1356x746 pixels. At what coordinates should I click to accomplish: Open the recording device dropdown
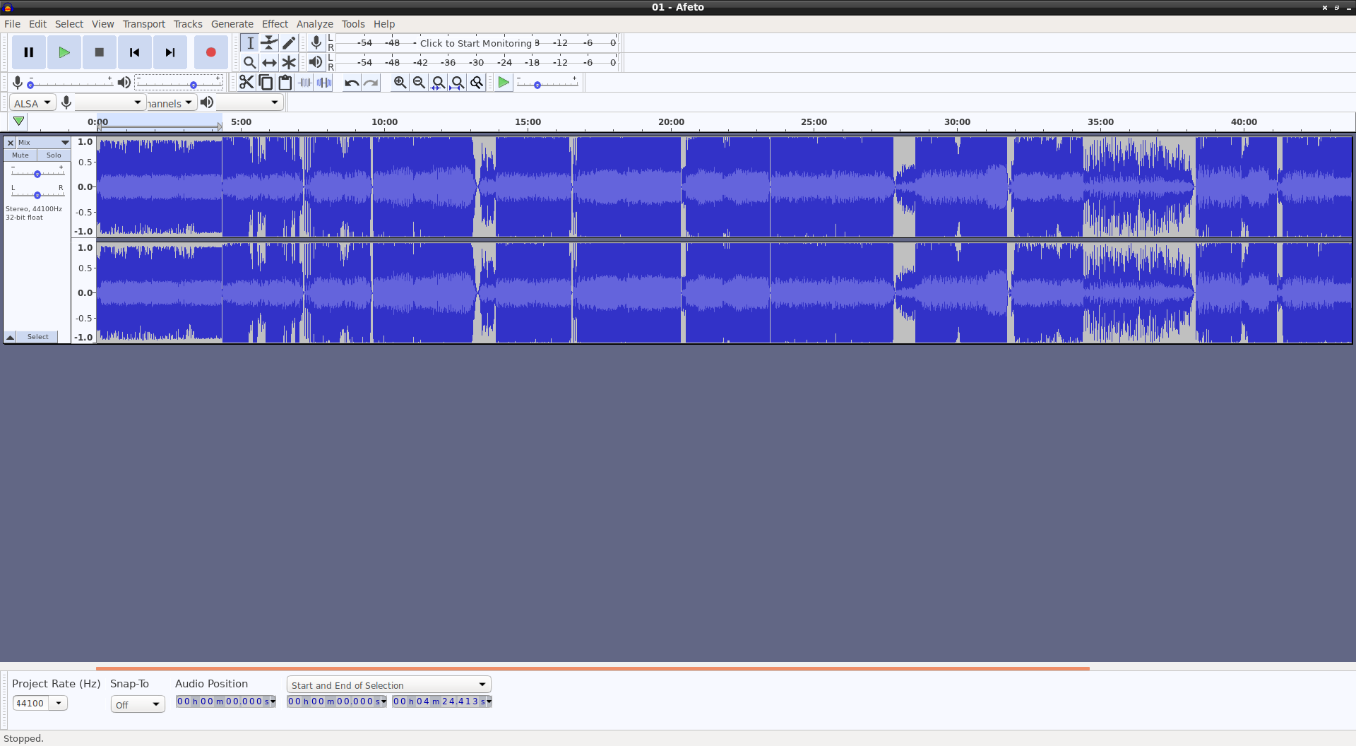pyautogui.click(x=110, y=103)
